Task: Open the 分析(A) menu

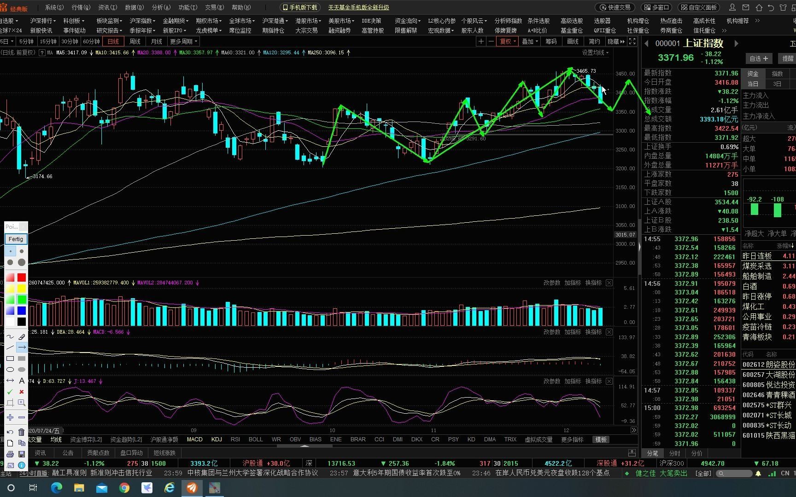Action: pos(161,7)
